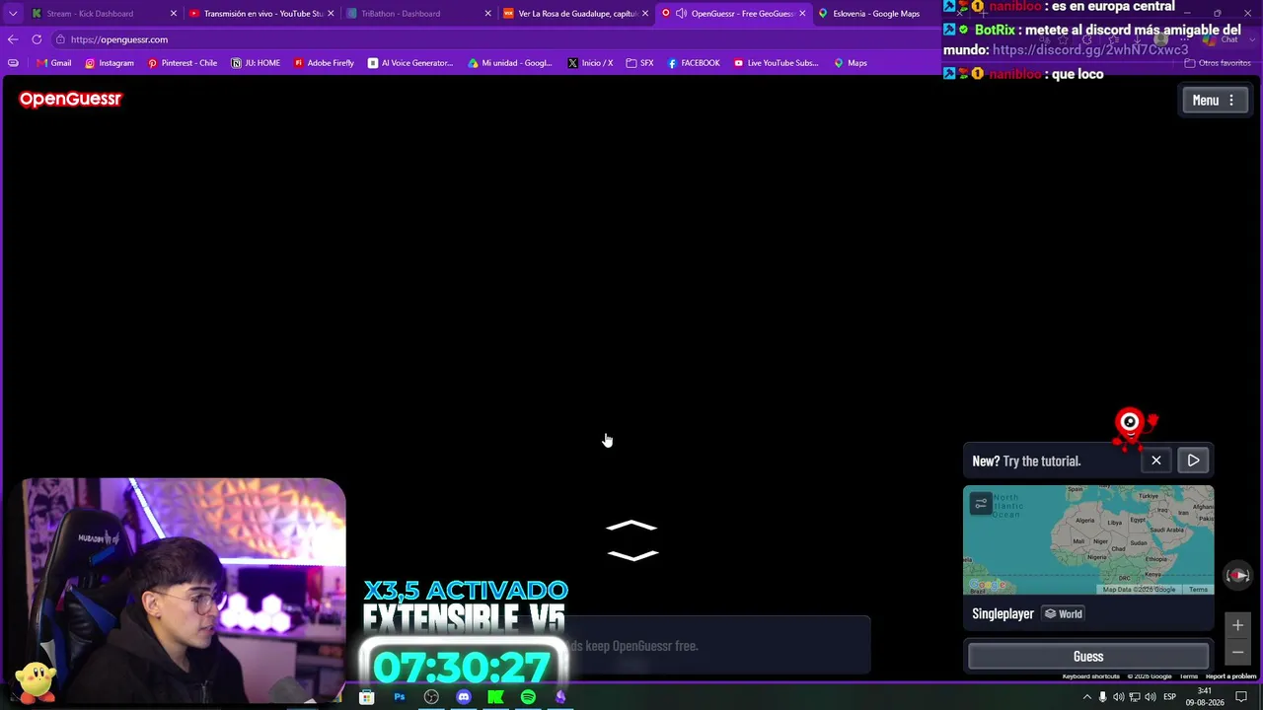Expand the Otros favoritos bookmarks folder
This screenshot has height=710, width=1263.
point(1220,63)
